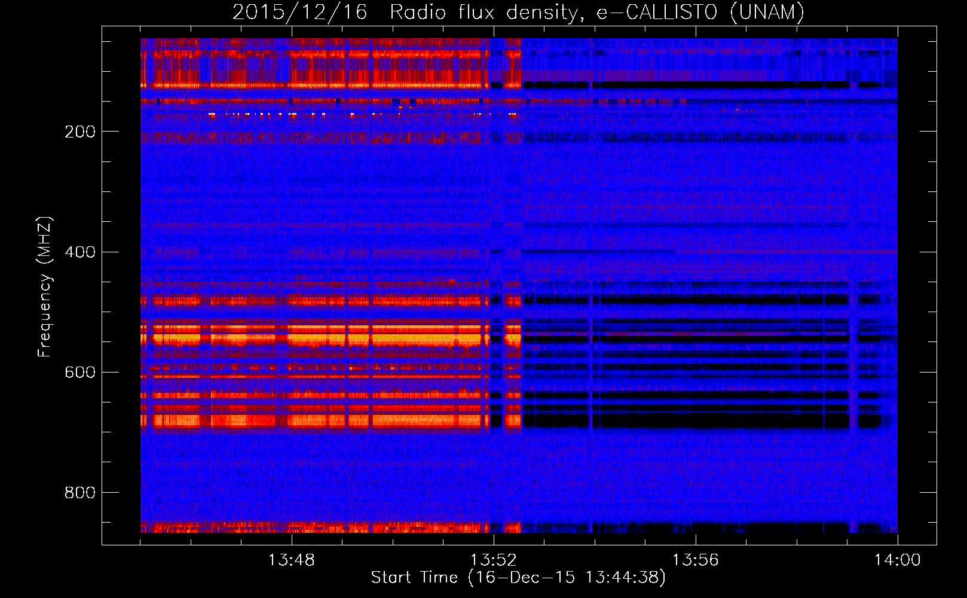
Task: Click the plot title "2015/12/16 Radio flux density, e-CALLISTO (UNAM)"
Action: pyautogui.click(x=518, y=12)
